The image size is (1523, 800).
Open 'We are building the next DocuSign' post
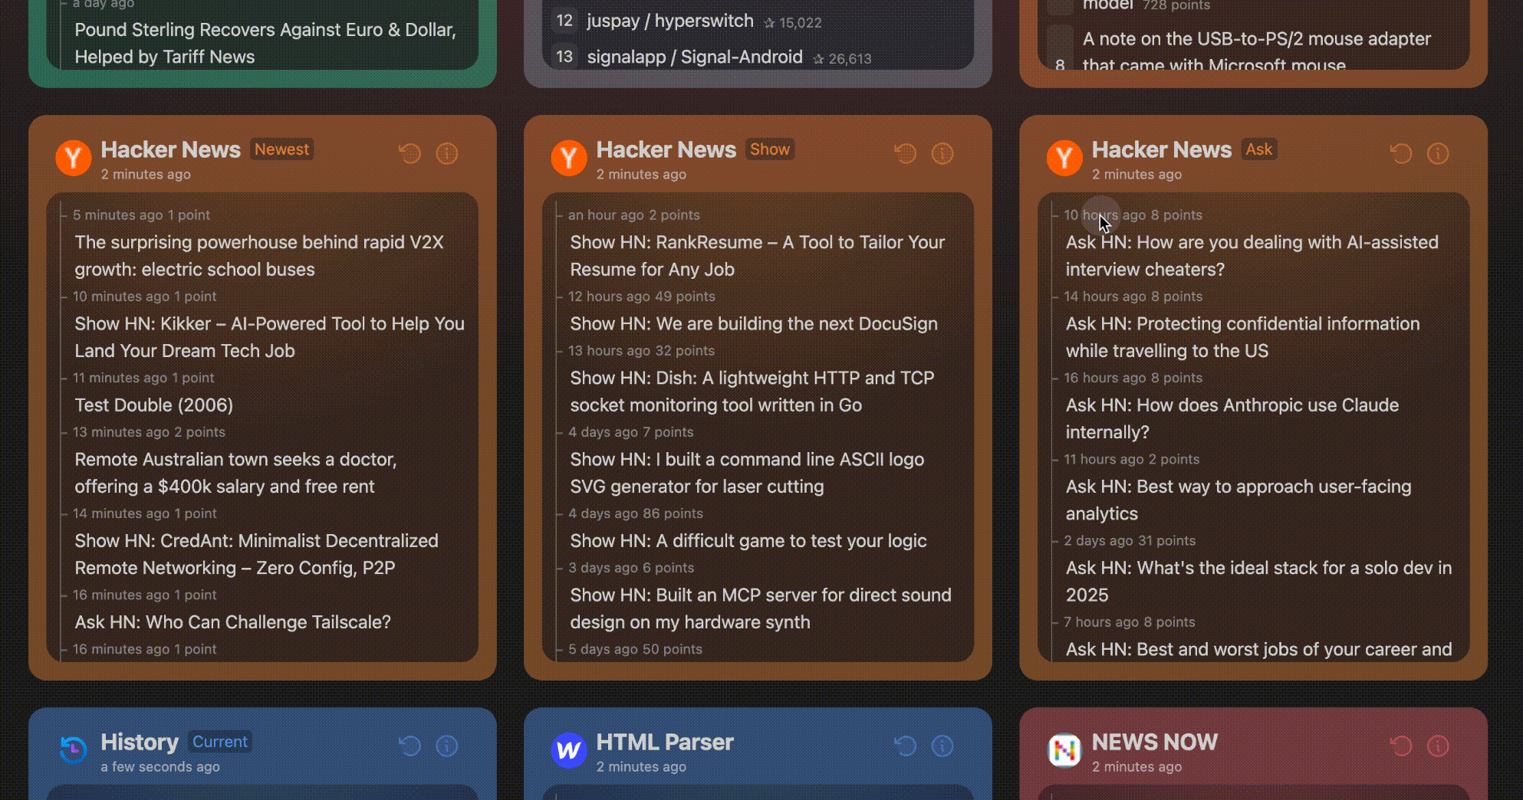[753, 324]
